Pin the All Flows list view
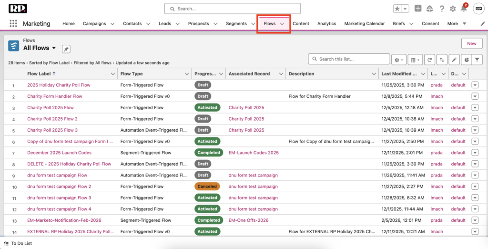The image size is (488, 249). (x=66, y=49)
